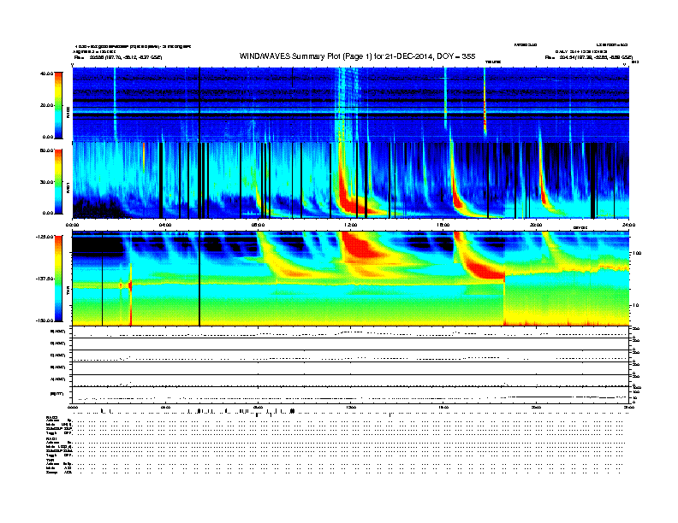This screenshot has height=523, width=678.
Task: Click the RAD2 color scale bar
Action: point(58,105)
